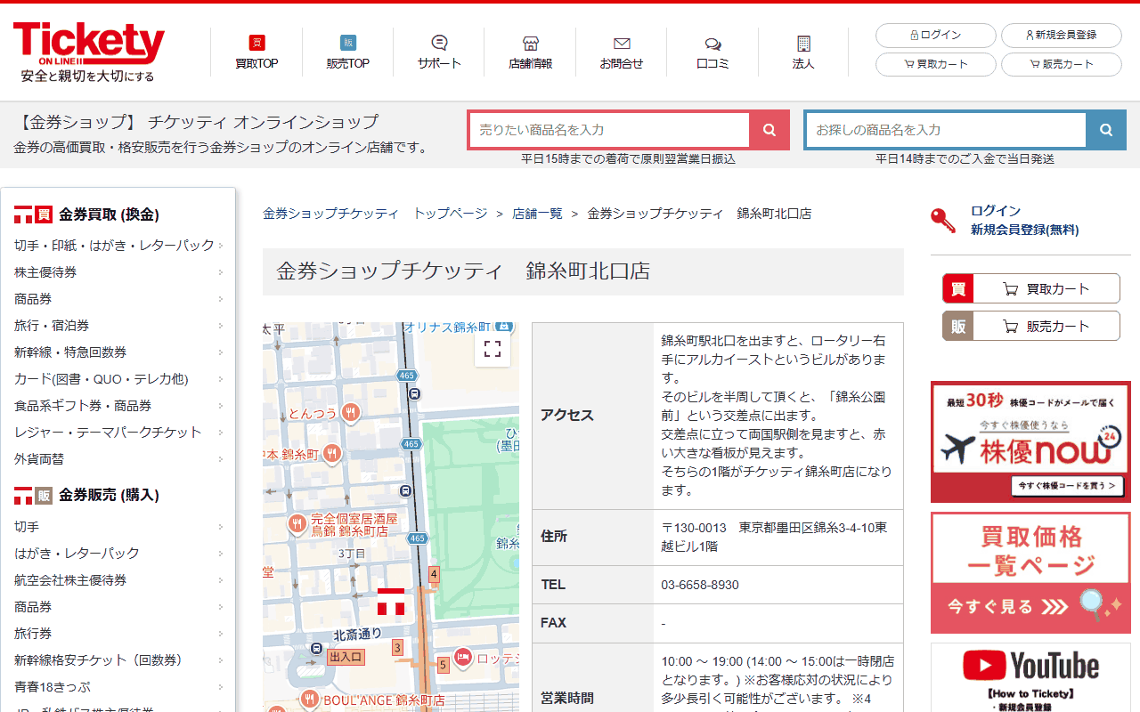Click the red key icon

pos(943,220)
